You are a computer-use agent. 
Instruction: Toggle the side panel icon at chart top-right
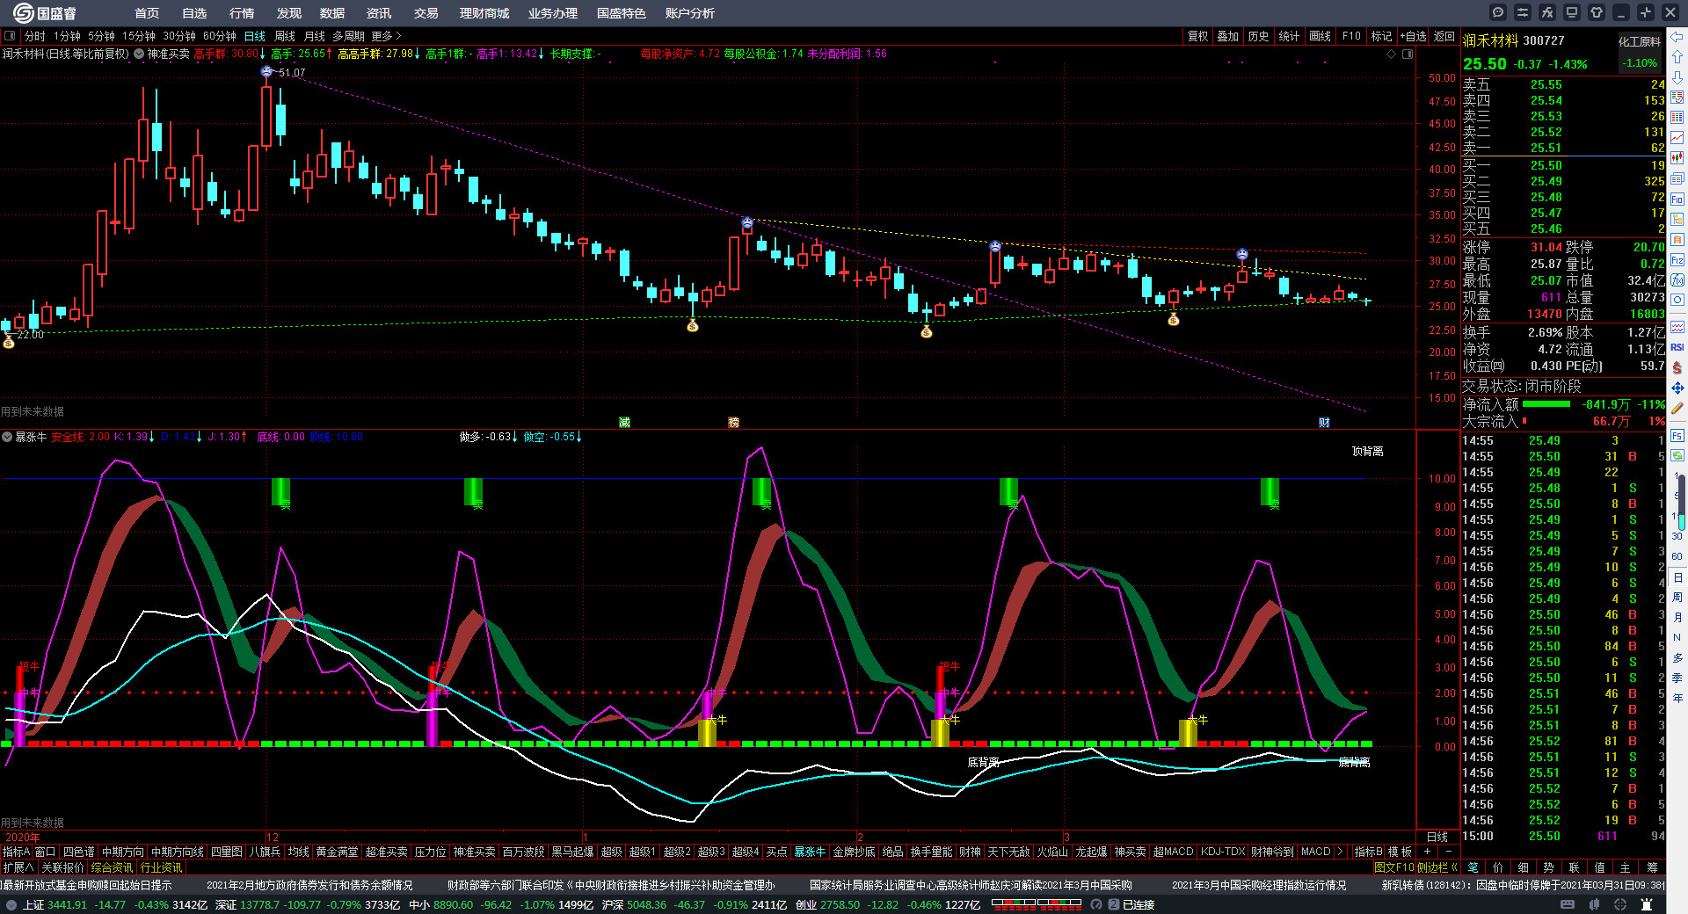[x=1408, y=54]
